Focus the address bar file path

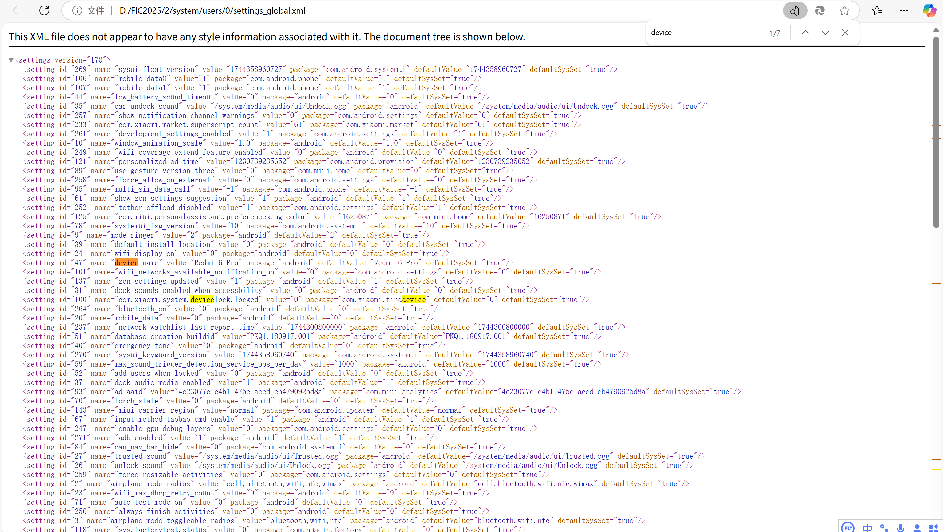tap(212, 11)
